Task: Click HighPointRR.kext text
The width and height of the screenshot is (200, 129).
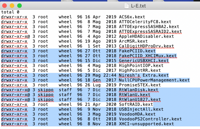Action: point(140,70)
